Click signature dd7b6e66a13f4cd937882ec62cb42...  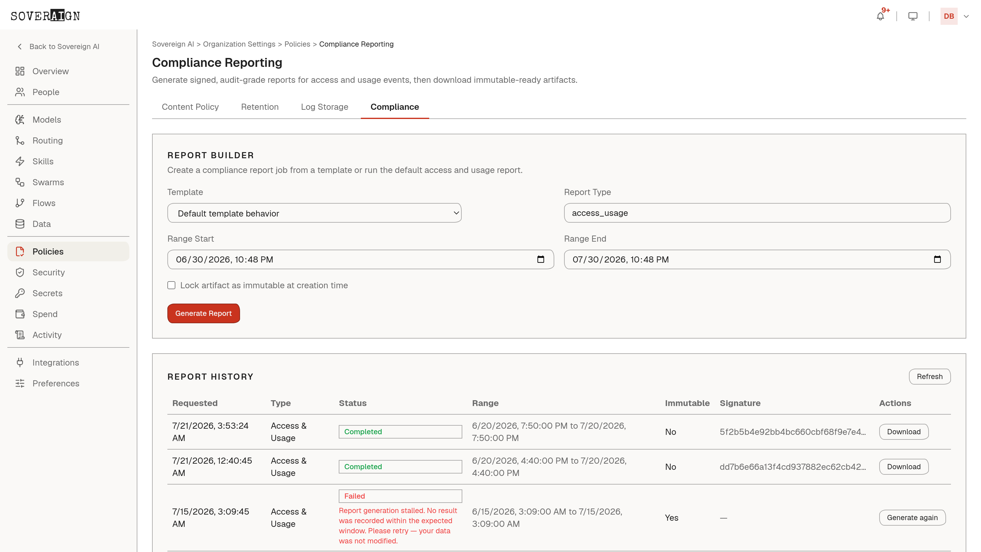tap(792, 467)
